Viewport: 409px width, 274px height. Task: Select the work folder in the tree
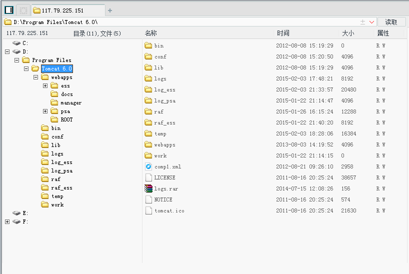(x=57, y=205)
